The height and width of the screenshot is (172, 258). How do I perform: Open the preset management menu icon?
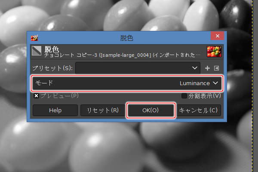click(217, 68)
